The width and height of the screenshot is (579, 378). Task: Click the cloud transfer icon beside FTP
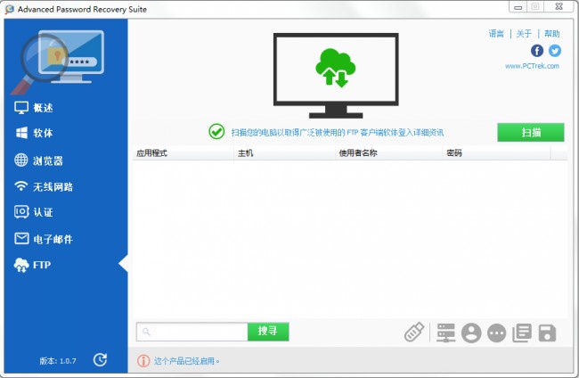point(21,265)
